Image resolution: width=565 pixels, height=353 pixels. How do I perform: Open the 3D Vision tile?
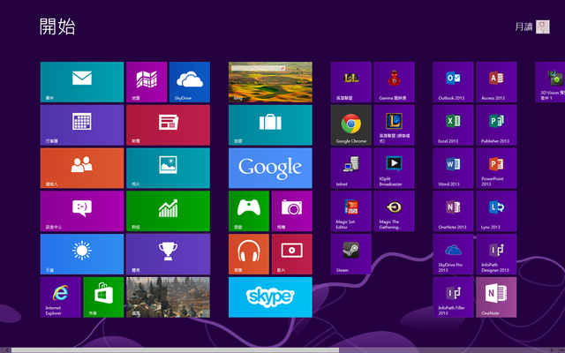tap(550, 82)
